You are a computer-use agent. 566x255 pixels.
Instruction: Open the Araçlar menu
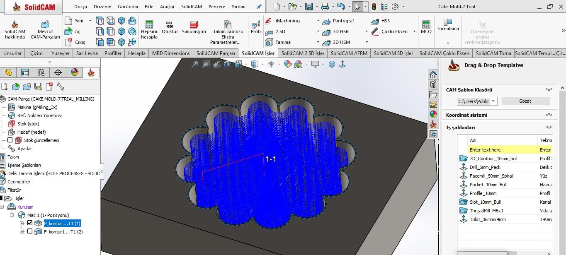point(167,7)
